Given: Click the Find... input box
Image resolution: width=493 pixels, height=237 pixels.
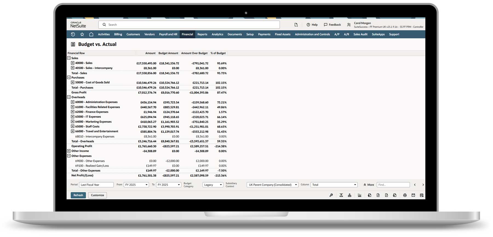Looking at the screenshot, I should click(x=393, y=185).
